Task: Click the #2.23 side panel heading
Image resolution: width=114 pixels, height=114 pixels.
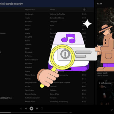Action: pos(99,4)
